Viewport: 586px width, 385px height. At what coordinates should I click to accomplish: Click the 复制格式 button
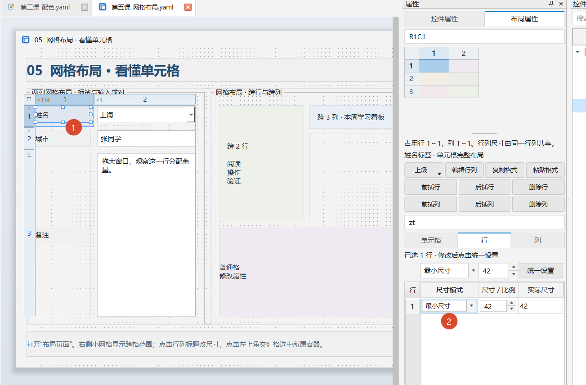(505, 170)
